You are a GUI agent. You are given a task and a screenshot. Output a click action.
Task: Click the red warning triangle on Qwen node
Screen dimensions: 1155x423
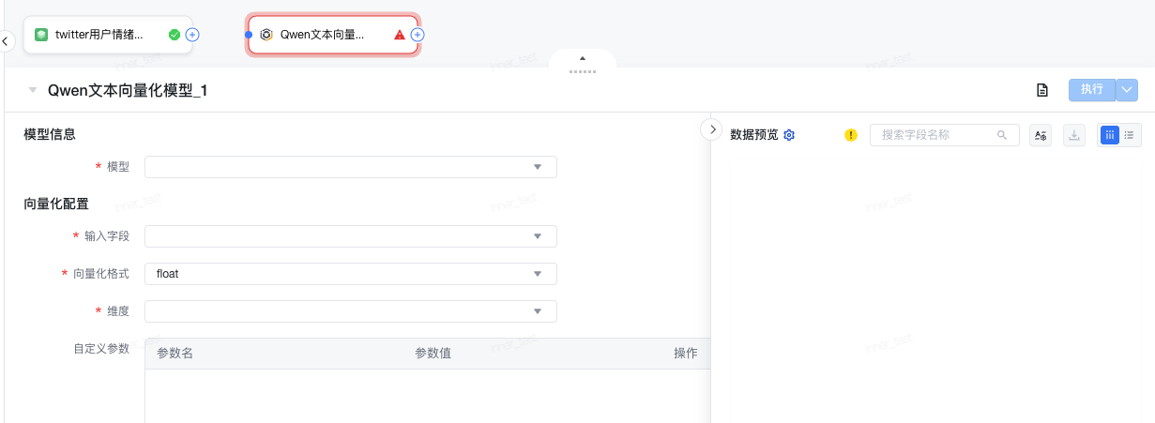[x=400, y=35]
